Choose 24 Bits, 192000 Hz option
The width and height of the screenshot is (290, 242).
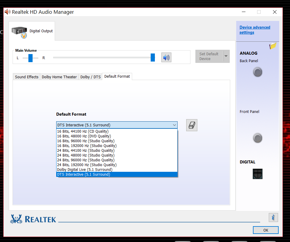point(117,165)
